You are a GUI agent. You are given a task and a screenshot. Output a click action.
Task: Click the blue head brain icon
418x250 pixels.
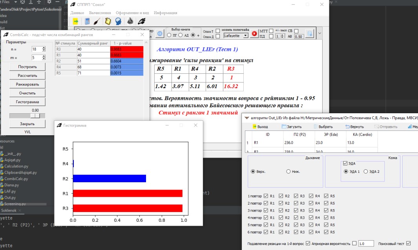coord(118,21)
